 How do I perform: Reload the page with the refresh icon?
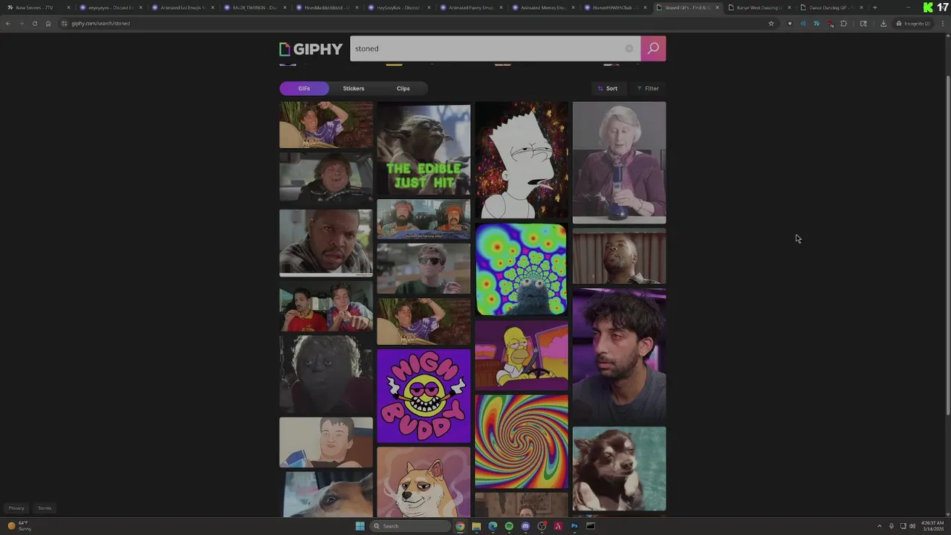point(34,23)
